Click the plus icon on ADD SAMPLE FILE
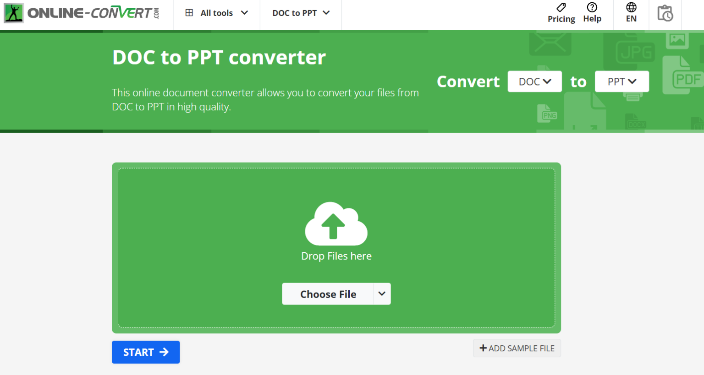The width and height of the screenshot is (704, 375). (483, 348)
